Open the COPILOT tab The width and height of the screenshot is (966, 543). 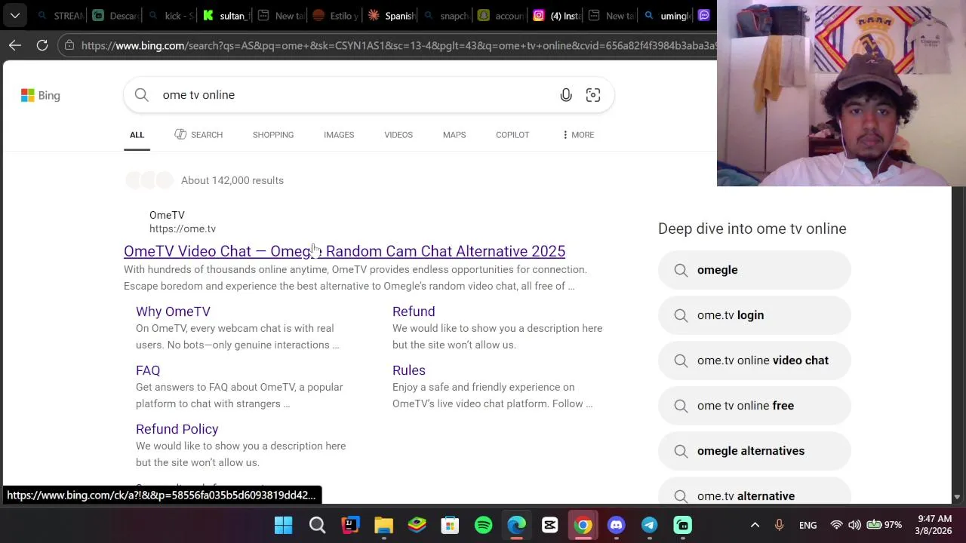coord(512,135)
